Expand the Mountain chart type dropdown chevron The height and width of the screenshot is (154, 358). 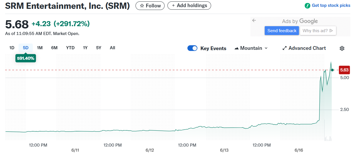(266, 48)
